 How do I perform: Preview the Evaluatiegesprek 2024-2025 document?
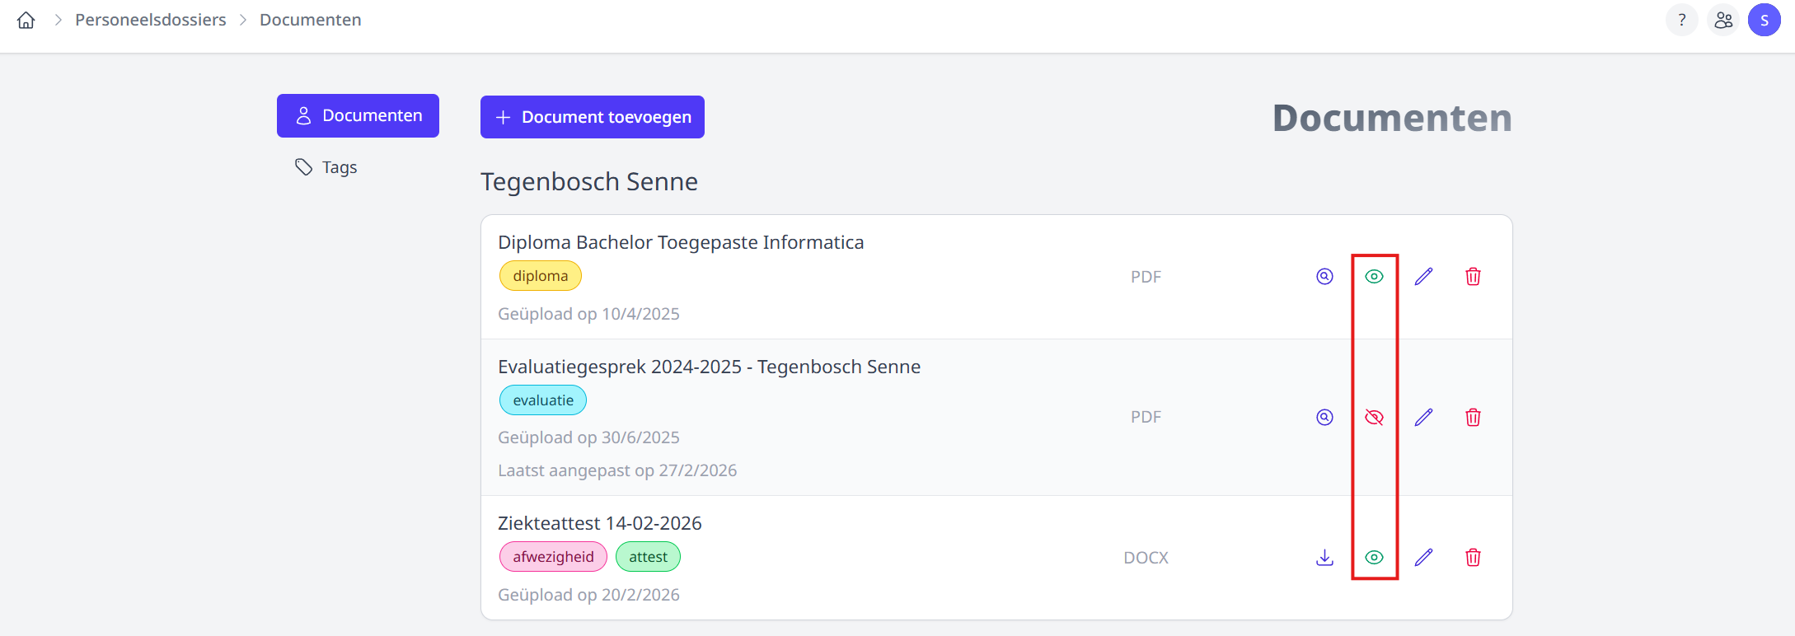(x=1324, y=417)
